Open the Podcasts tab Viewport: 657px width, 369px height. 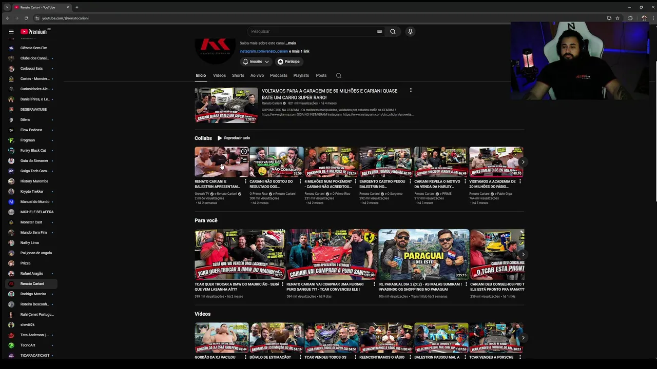coord(279,75)
